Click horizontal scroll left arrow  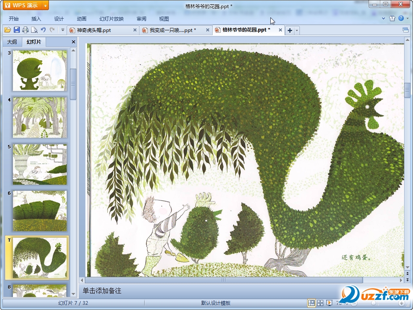tap(82, 280)
